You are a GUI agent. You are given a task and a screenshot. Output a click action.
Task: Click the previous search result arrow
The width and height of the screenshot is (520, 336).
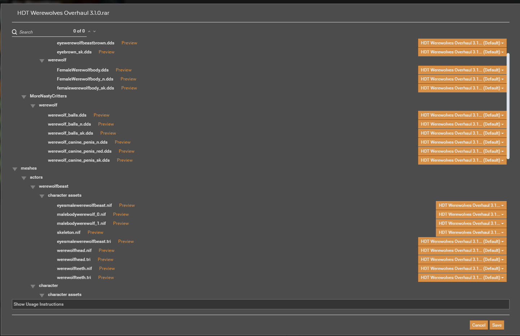89,31
